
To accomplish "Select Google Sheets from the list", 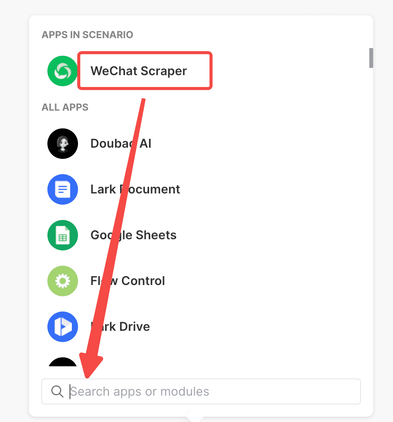I will [133, 235].
